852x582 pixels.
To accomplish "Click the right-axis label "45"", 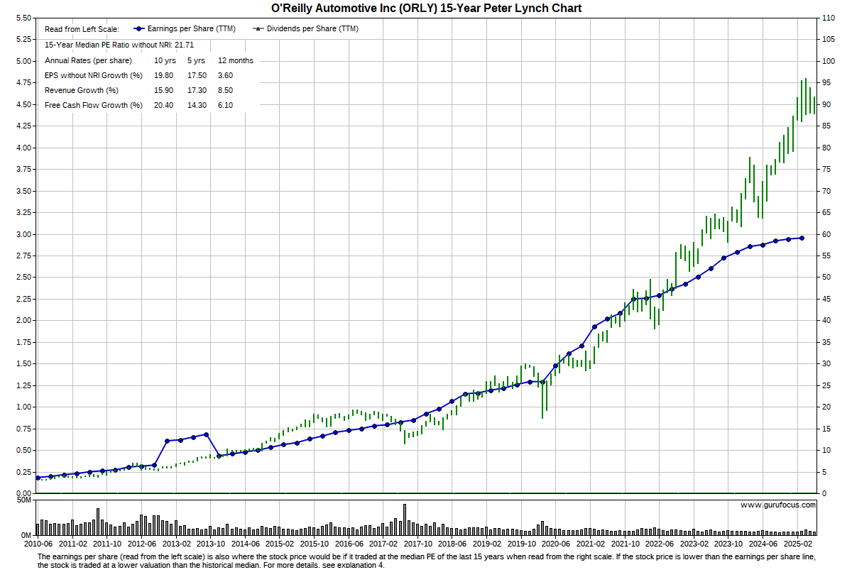I will (827, 300).
